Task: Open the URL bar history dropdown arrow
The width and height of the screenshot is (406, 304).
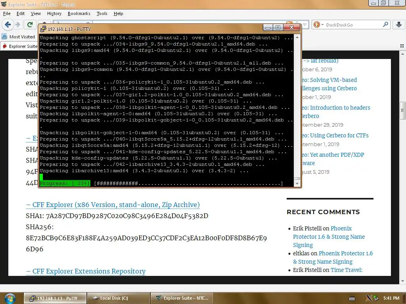Action: (305, 25)
